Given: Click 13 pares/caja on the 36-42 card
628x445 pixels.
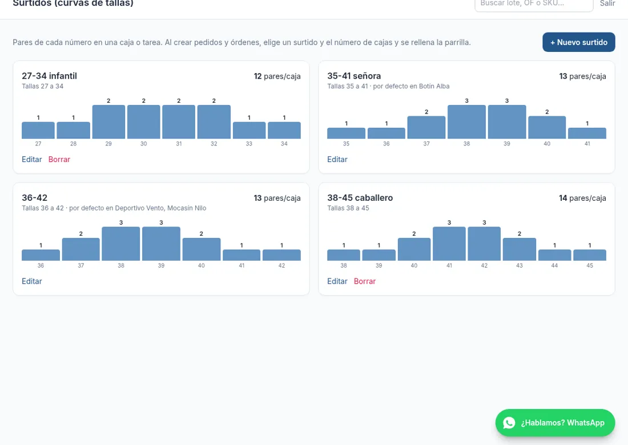Looking at the screenshot, I should (277, 198).
